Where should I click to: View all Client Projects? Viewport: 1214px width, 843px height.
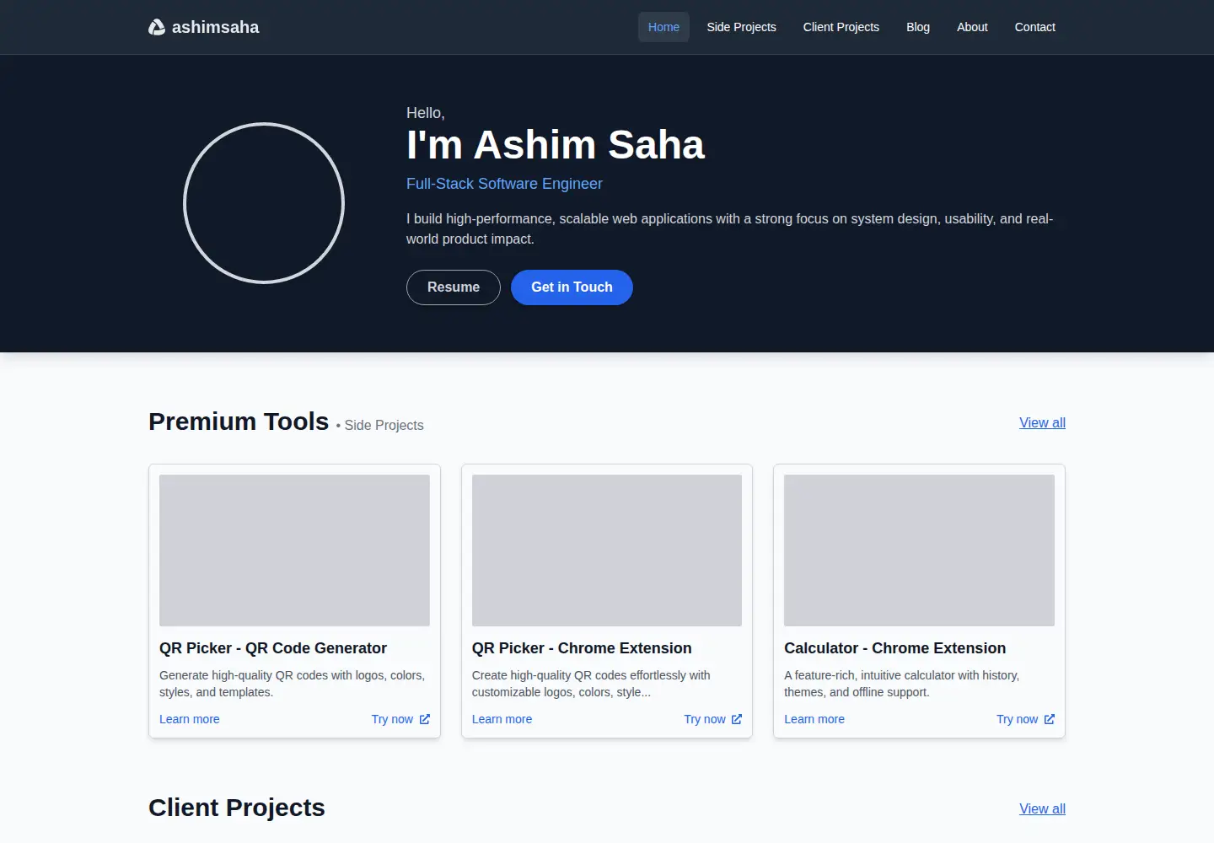1042,808
